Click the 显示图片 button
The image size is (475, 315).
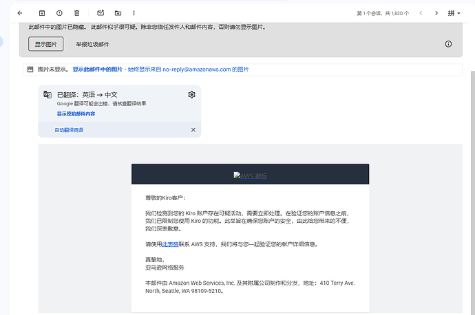[45, 44]
